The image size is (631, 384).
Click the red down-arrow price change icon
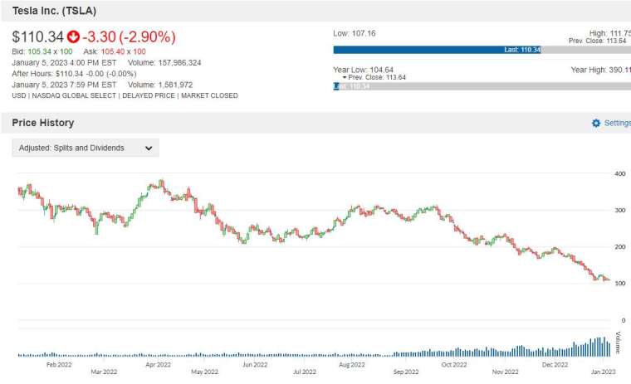73,37
